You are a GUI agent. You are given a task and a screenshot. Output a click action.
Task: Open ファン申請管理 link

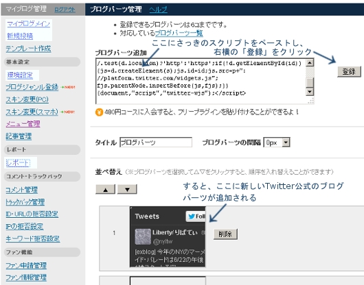(26, 265)
